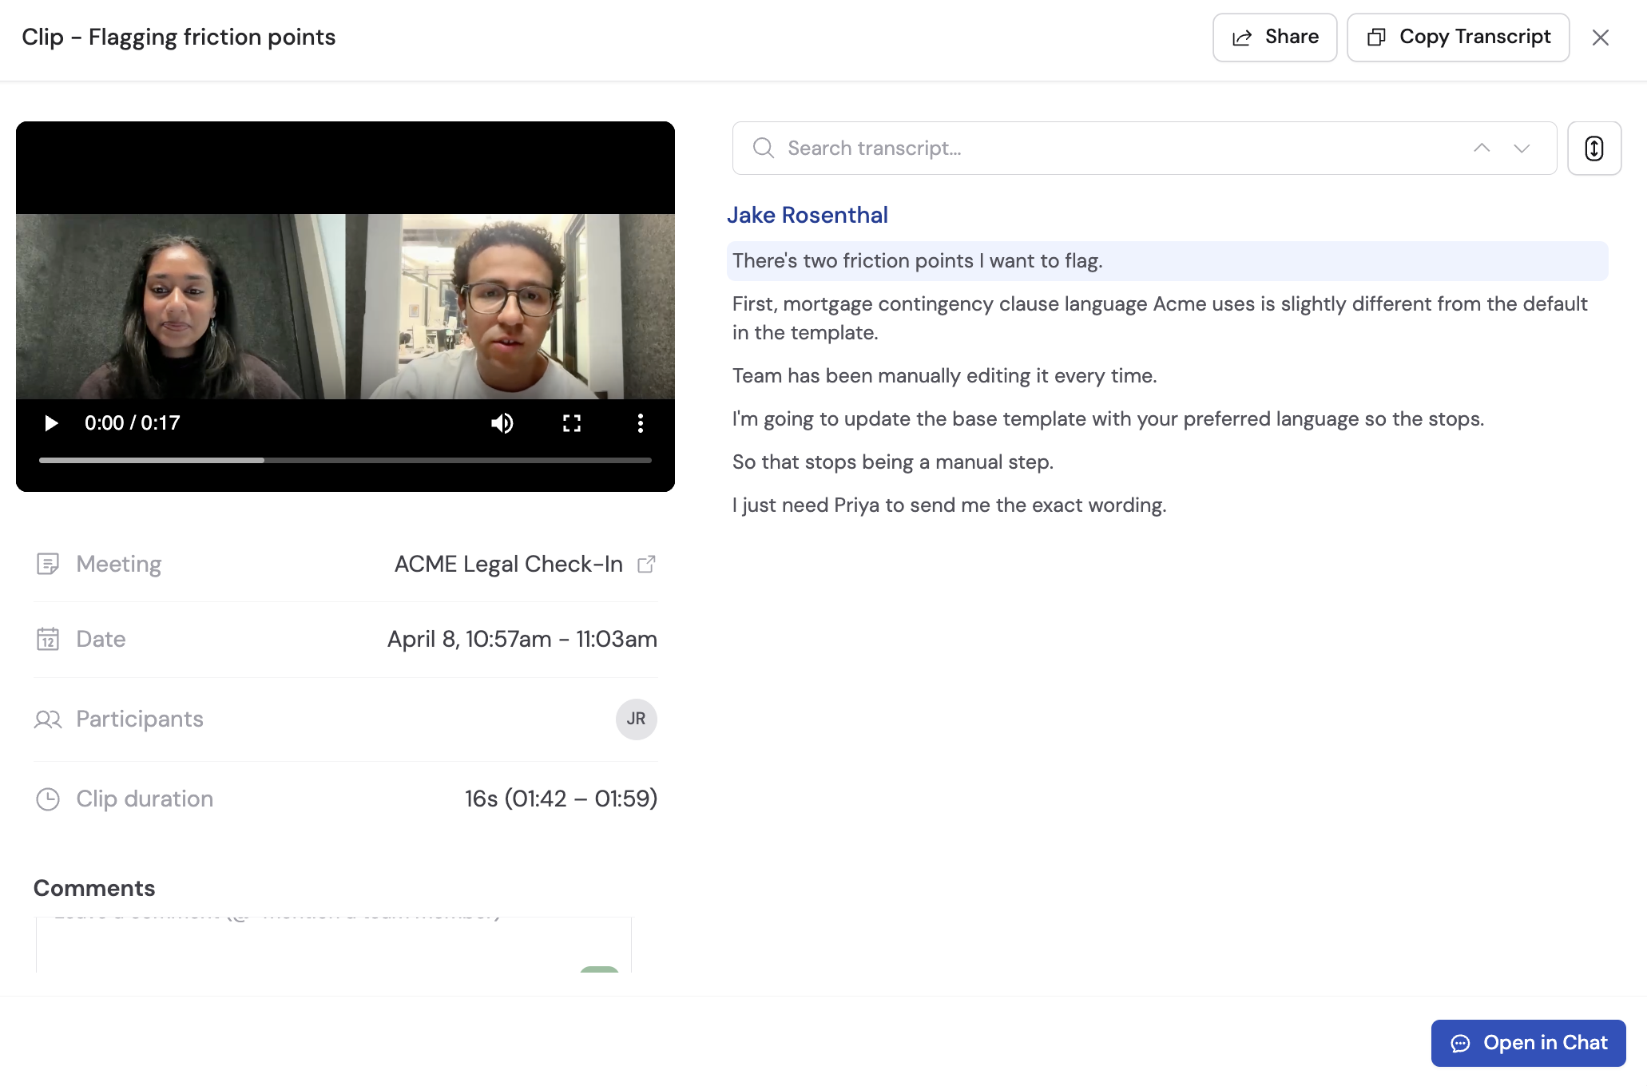
Task: Toggle fullscreen playback mode
Action: click(571, 423)
